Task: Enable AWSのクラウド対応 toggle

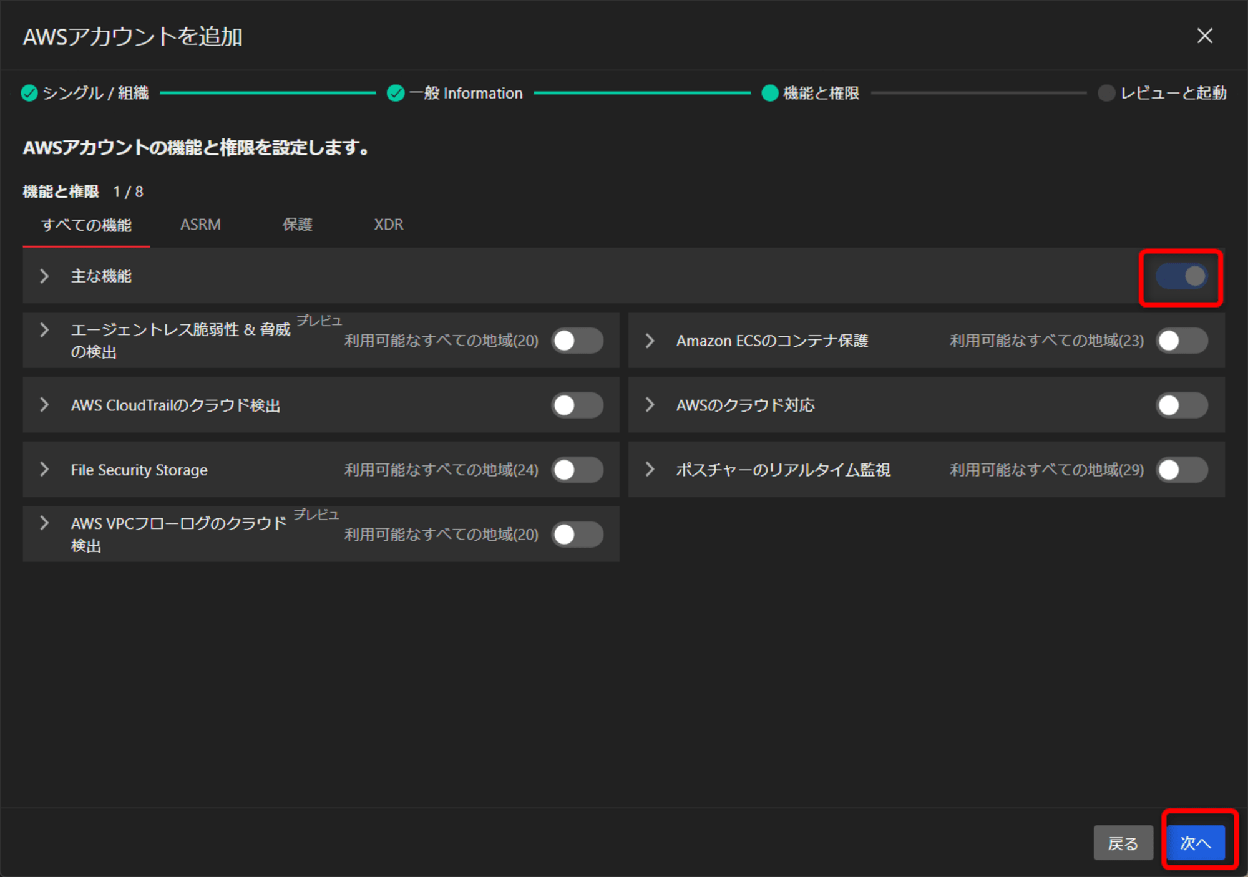Action: (1182, 405)
